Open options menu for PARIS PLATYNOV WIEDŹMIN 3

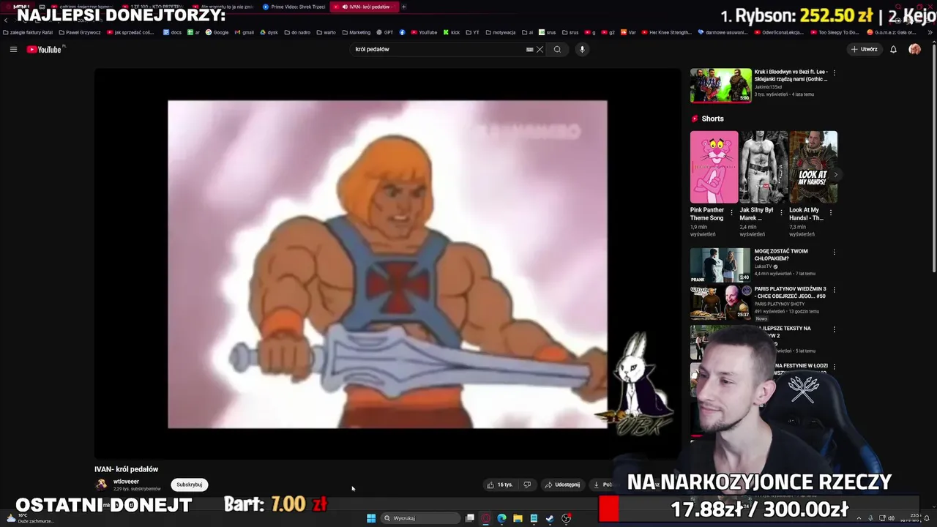pyautogui.click(x=834, y=291)
